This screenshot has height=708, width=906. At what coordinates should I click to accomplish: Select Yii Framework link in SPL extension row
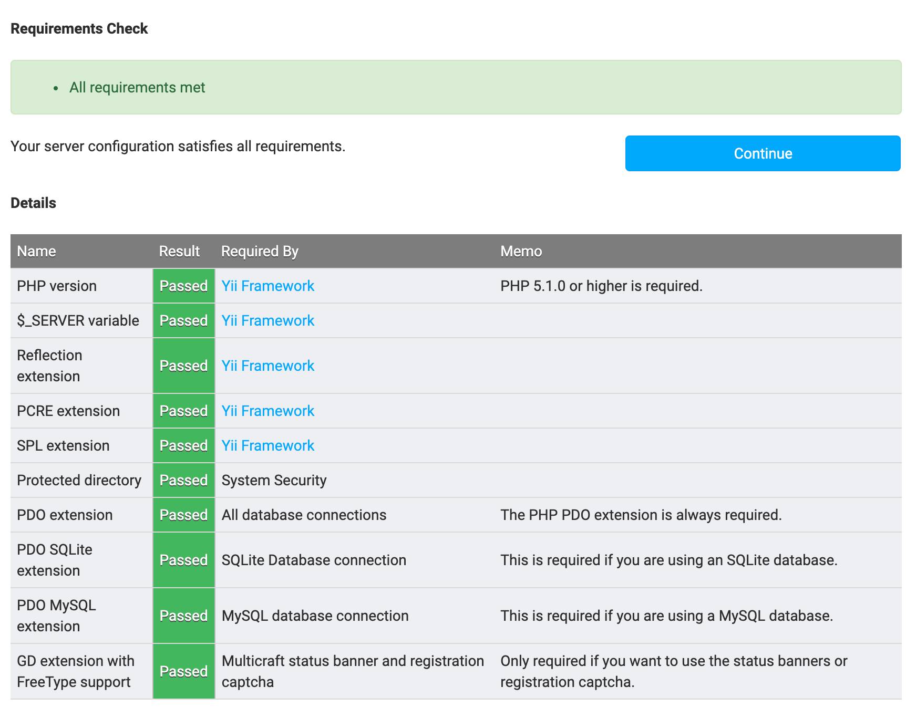pos(267,445)
